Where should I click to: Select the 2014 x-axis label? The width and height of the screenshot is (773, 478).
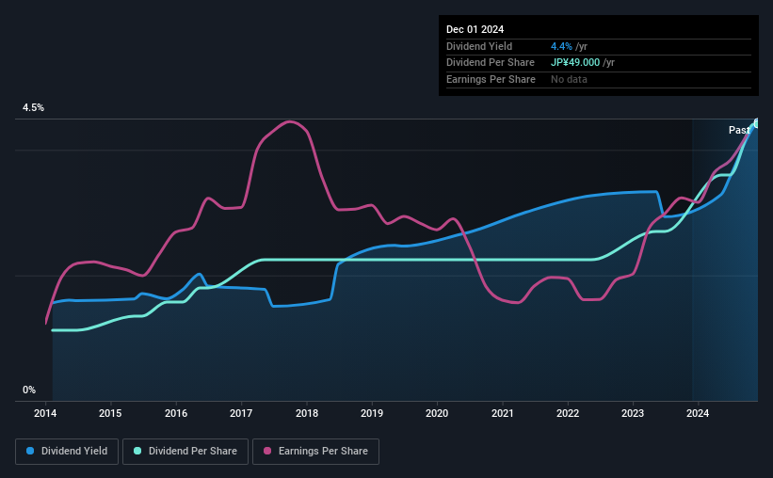[45, 413]
